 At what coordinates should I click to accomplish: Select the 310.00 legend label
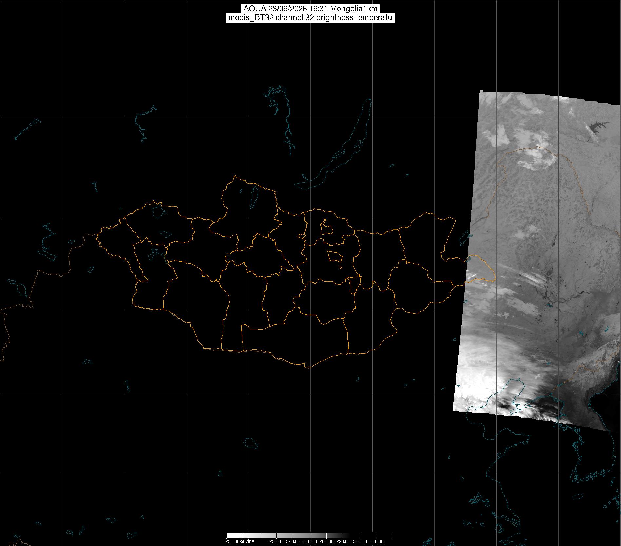coord(377,541)
